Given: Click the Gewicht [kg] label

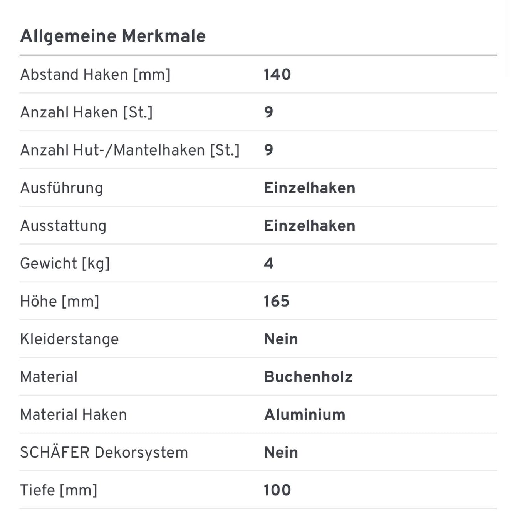Looking at the screenshot, I should click(65, 263).
